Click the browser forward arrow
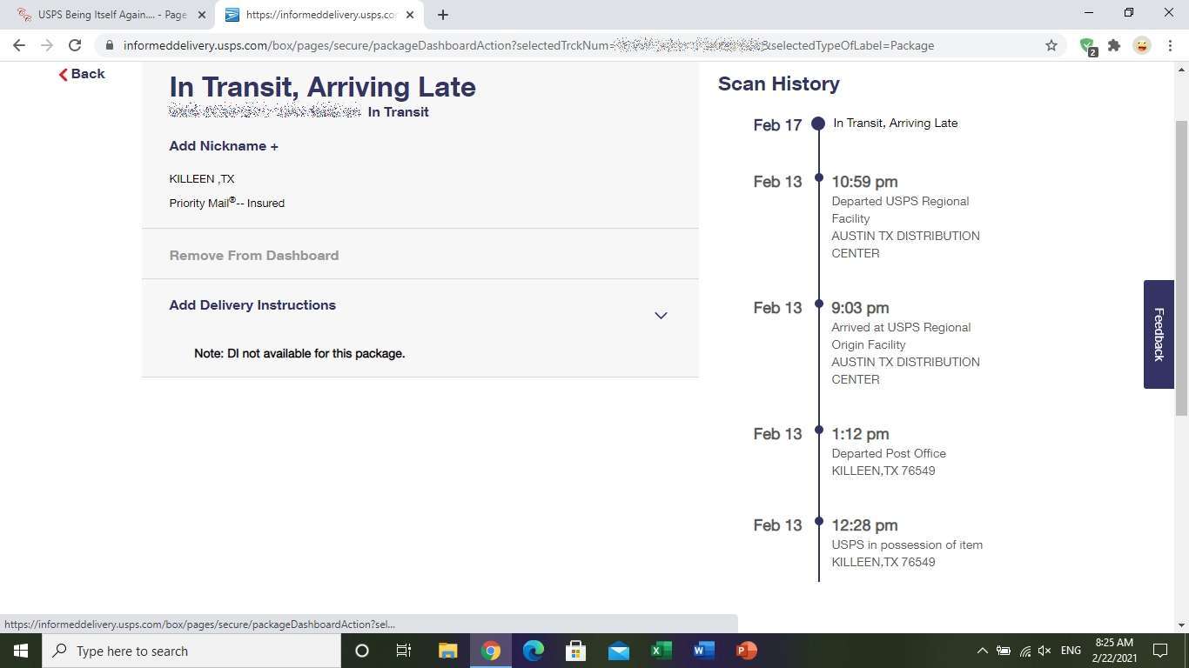The height and width of the screenshot is (668, 1189). tap(47, 45)
